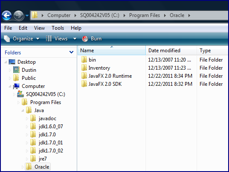Select Program Files in the folder tree
Viewport: 229px width, 172px height.
(x=46, y=102)
